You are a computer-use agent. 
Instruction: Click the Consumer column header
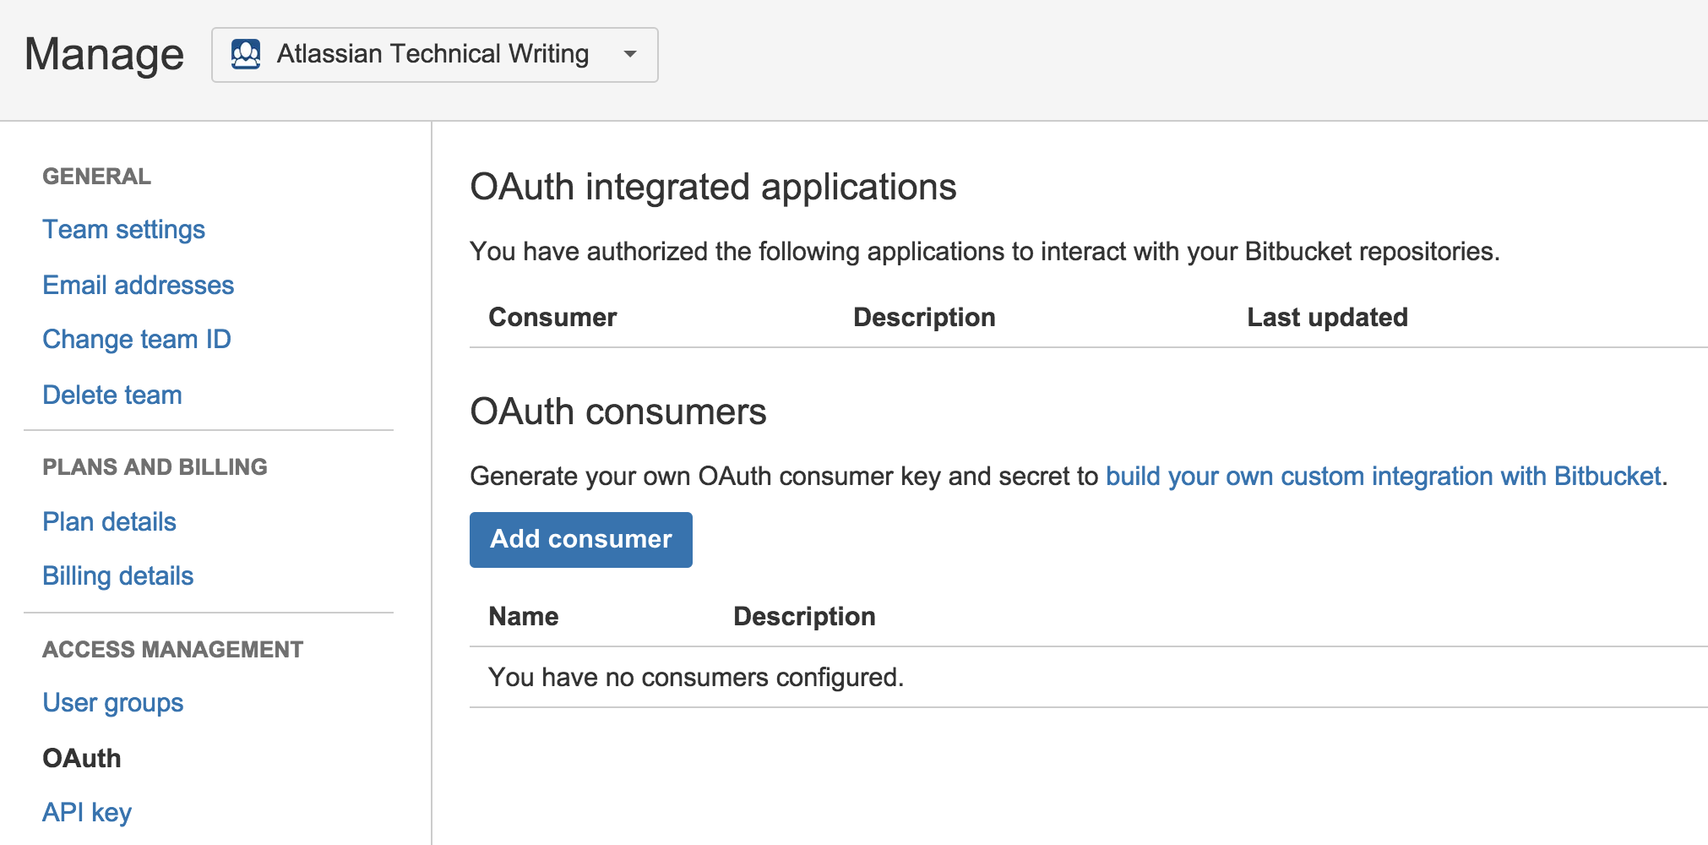click(x=552, y=317)
